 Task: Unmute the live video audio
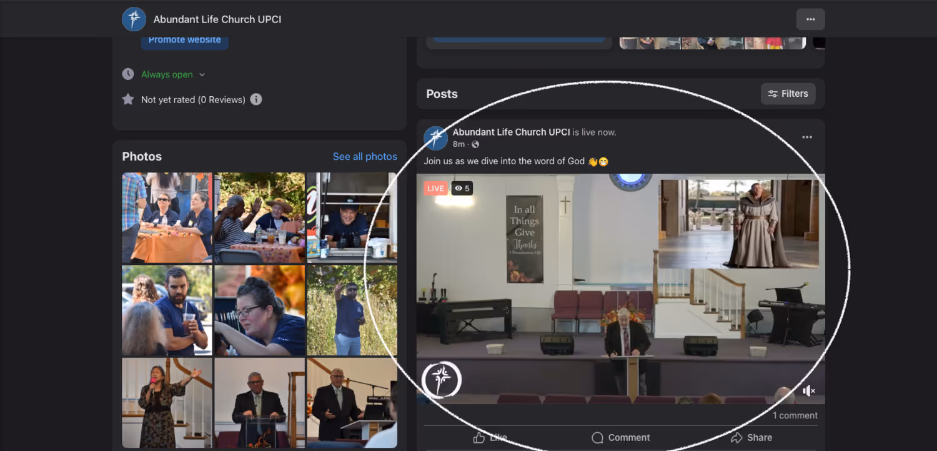[808, 390]
